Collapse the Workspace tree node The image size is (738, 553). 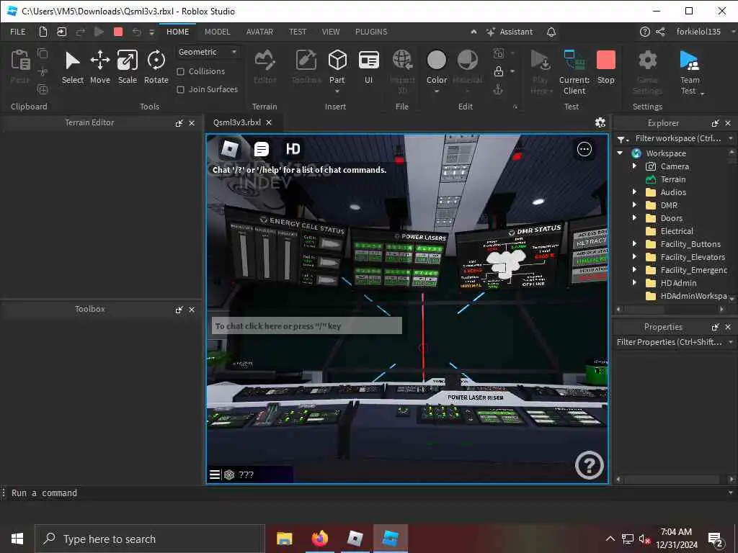621,153
